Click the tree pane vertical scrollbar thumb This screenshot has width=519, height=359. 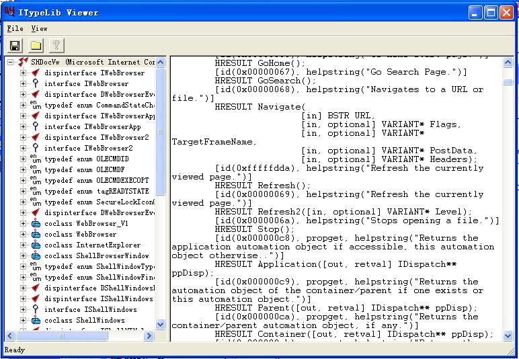pos(160,132)
